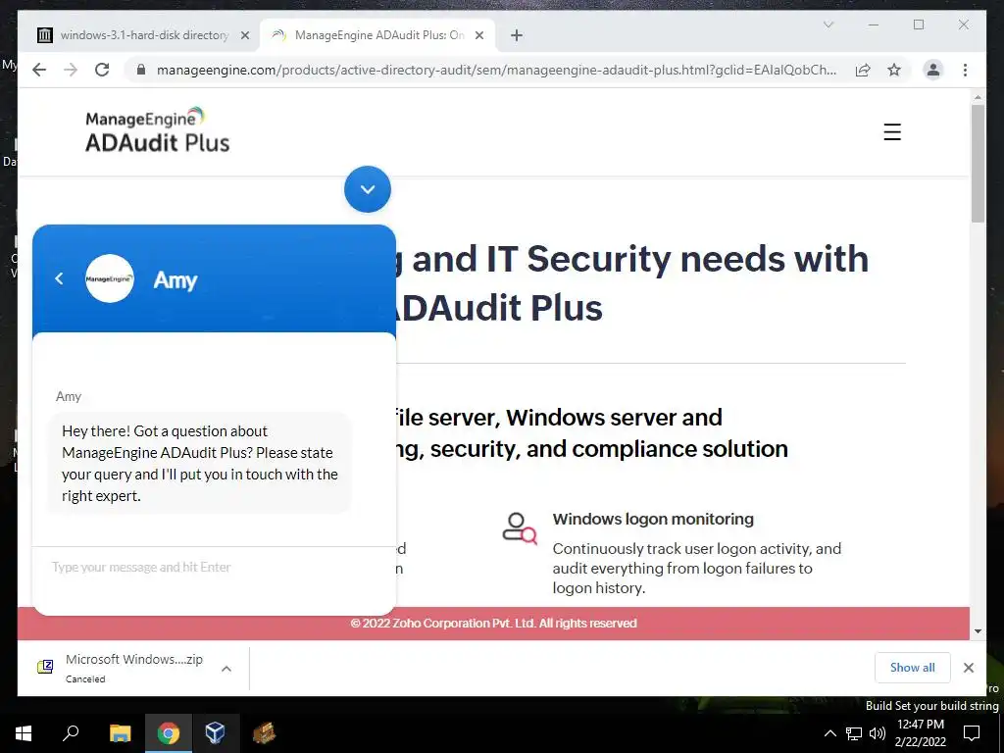Open Chrome's three-dot menu
Viewport: 1004px width, 753px height.
pos(965,70)
